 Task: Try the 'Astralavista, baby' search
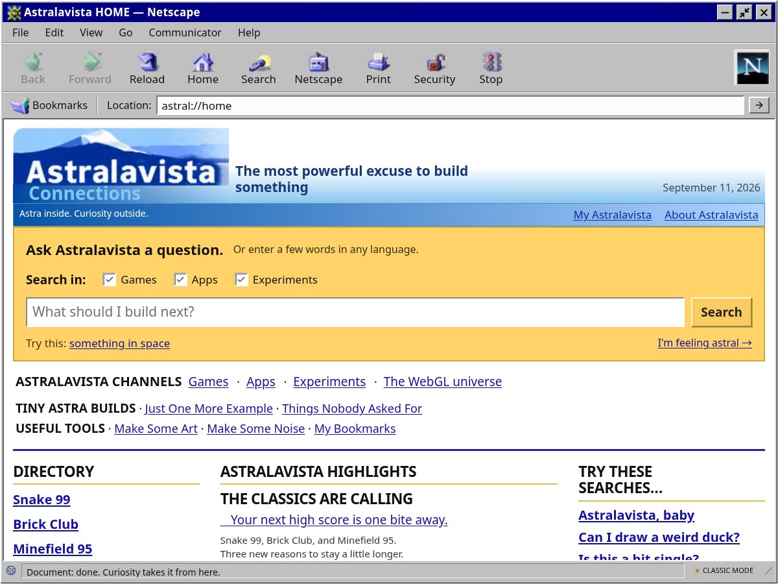pos(637,515)
